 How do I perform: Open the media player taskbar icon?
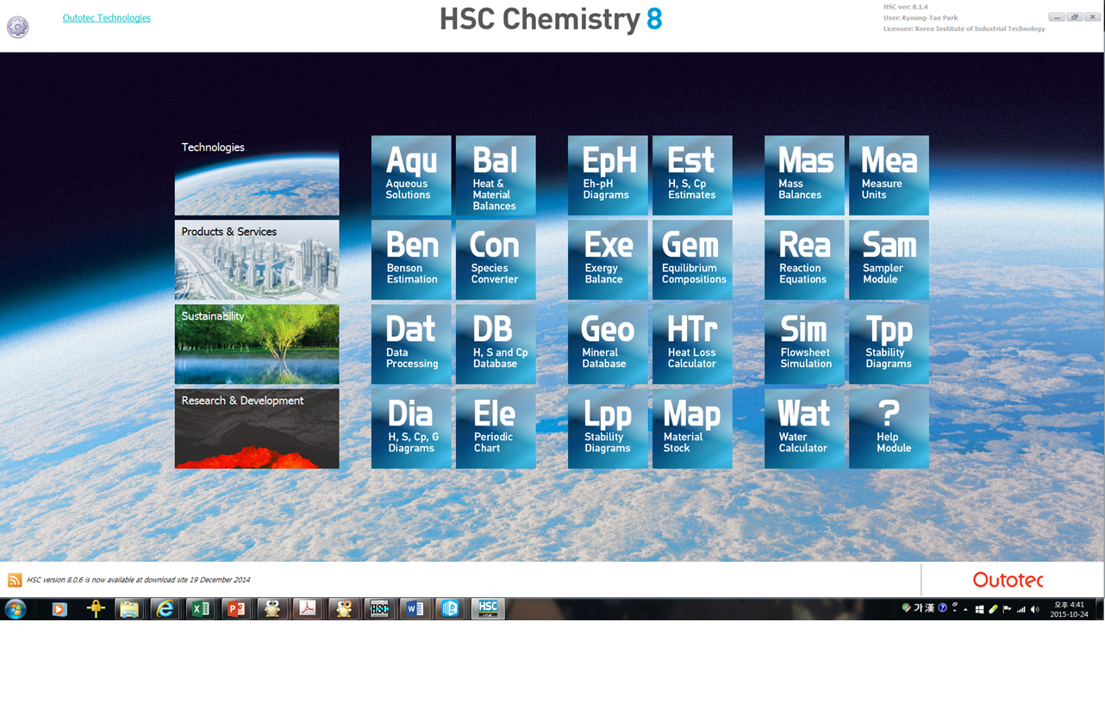[x=59, y=609]
